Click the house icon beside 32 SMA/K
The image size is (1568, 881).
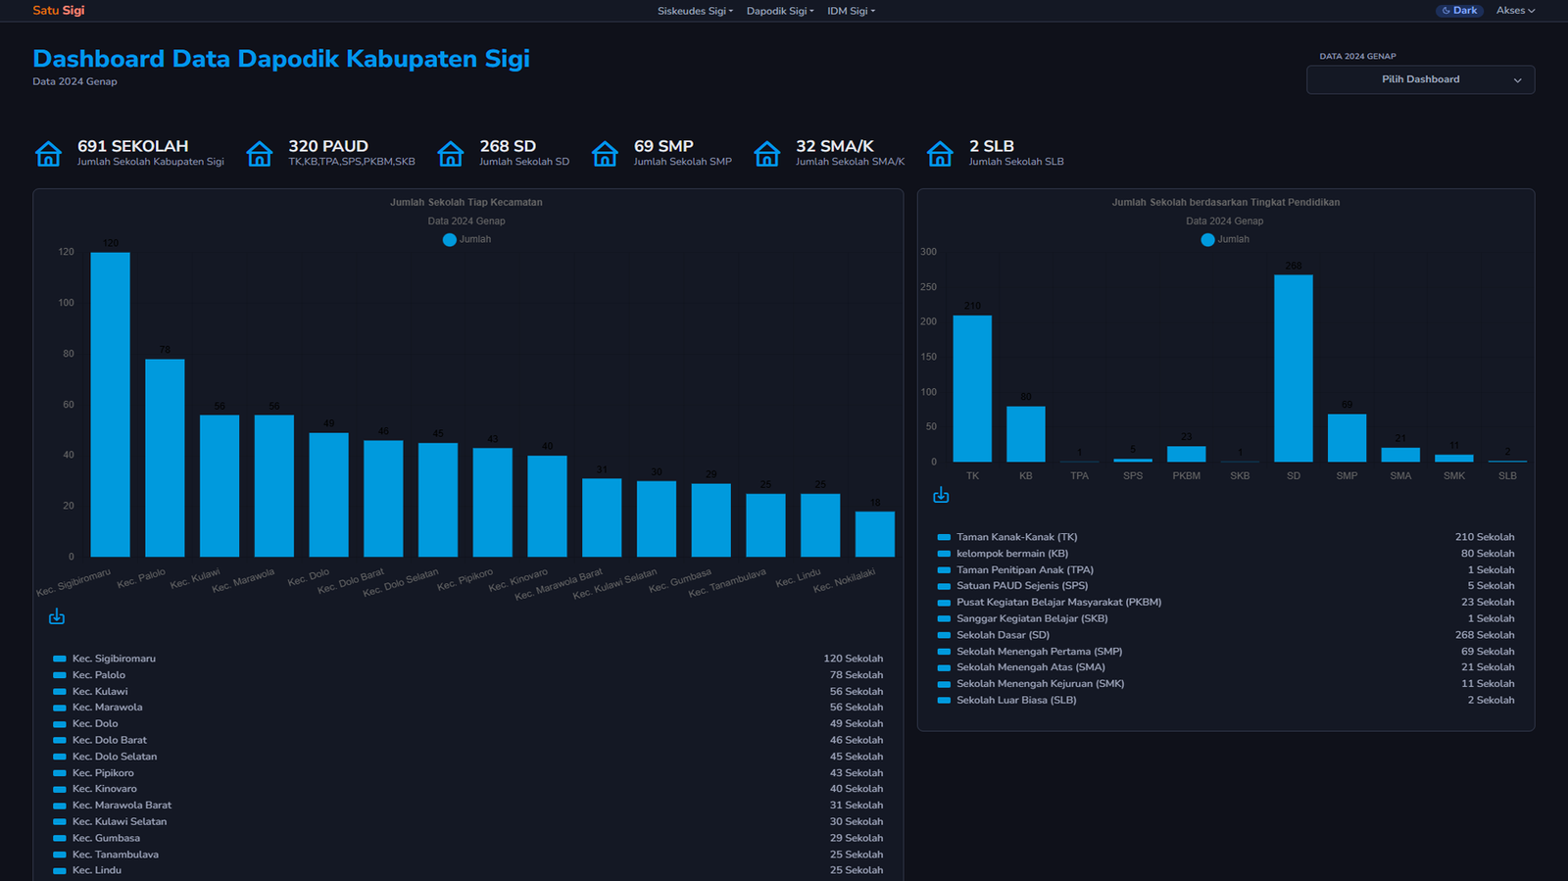pos(766,154)
